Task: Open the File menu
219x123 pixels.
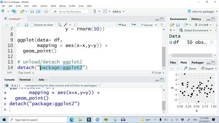Action: pos(3,6)
